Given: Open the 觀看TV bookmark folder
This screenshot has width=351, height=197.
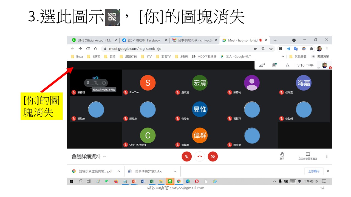Looking at the screenshot, I should pyautogui.click(x=163, y=56).
